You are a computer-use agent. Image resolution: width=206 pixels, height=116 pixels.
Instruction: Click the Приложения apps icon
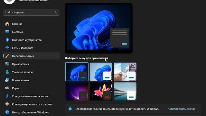7,64
